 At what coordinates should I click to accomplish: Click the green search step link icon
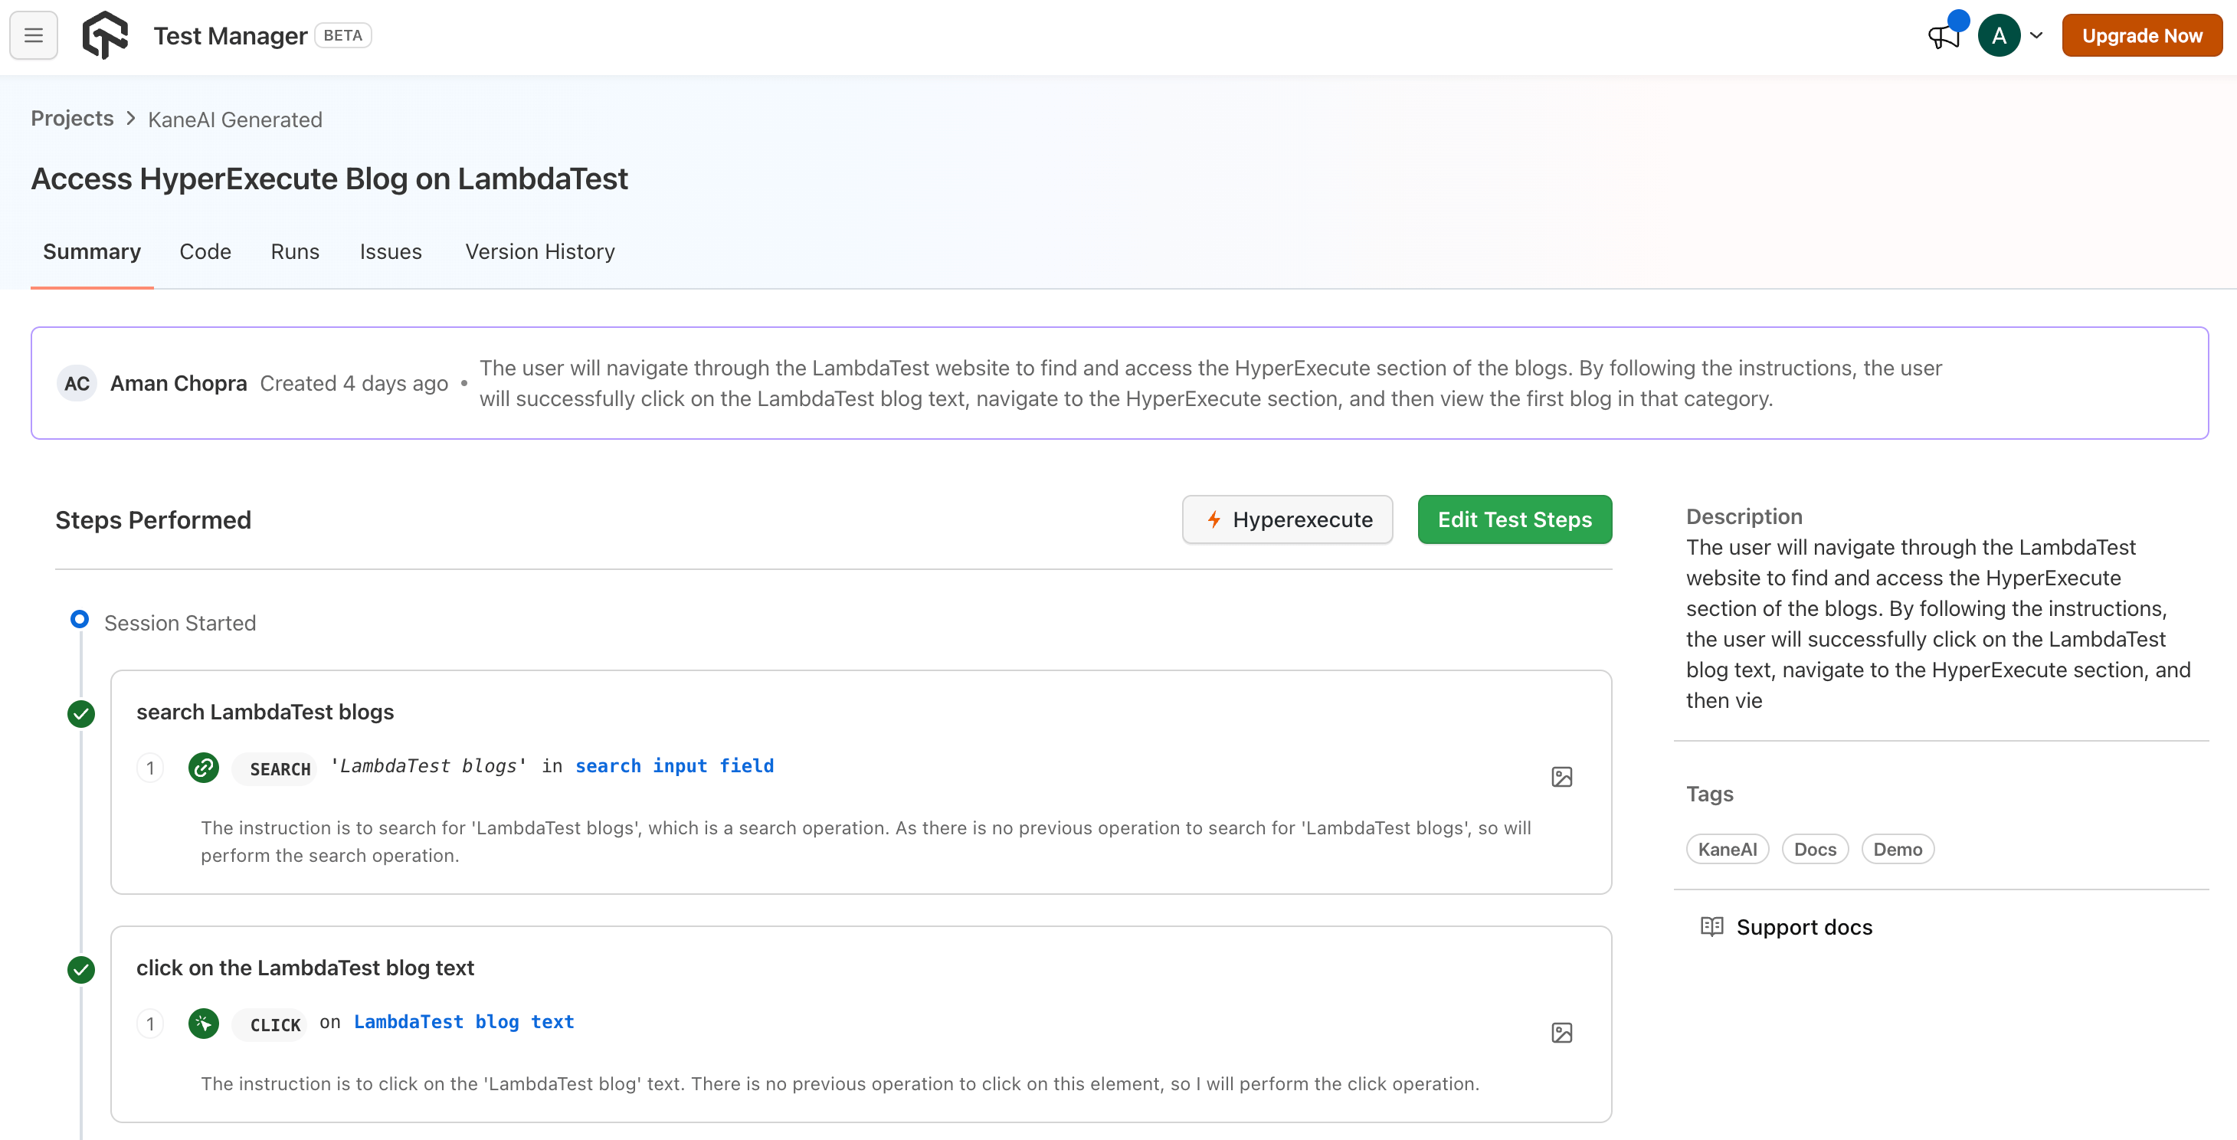tap(204, 768)
